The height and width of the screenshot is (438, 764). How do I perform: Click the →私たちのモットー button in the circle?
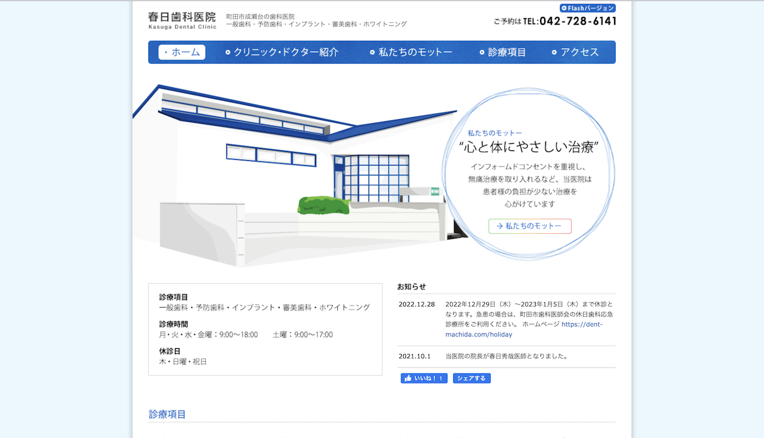pyautogui.click(x=530, y=226)
